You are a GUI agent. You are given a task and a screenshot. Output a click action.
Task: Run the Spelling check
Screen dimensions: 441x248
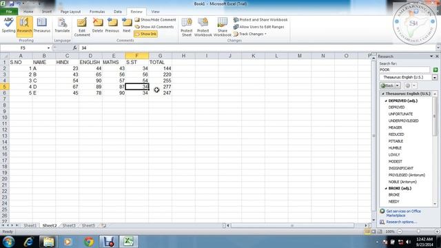pos(8,25)
